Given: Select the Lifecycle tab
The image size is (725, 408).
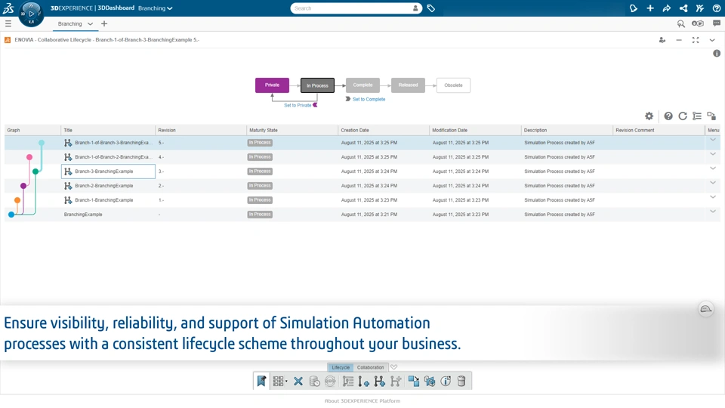Looking at the screenshot, I should (x=341, y=367).
